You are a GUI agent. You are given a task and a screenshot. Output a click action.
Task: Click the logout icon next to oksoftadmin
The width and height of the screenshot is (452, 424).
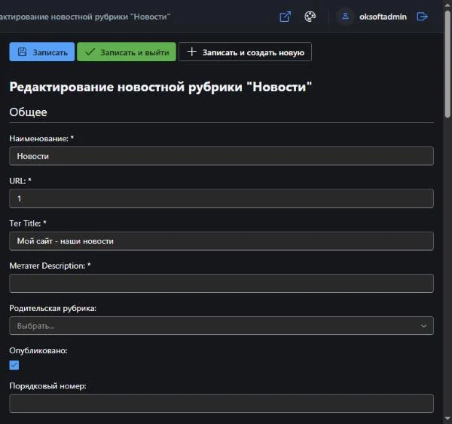pos(423,17)
